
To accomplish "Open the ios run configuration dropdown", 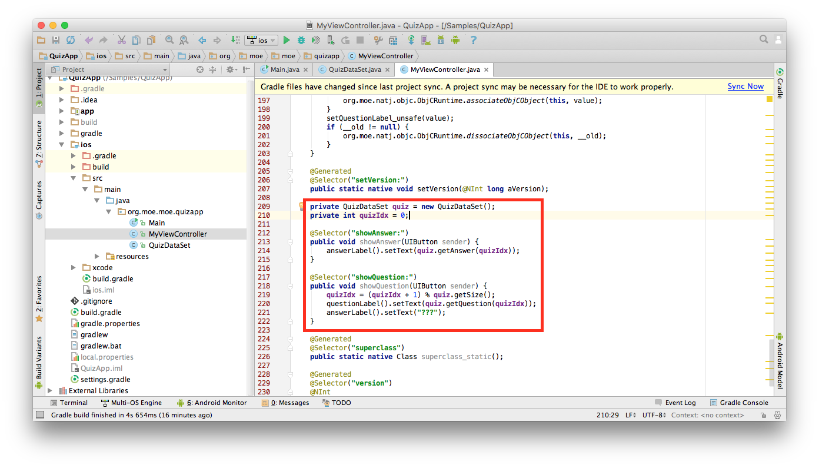I will [261, 40].
